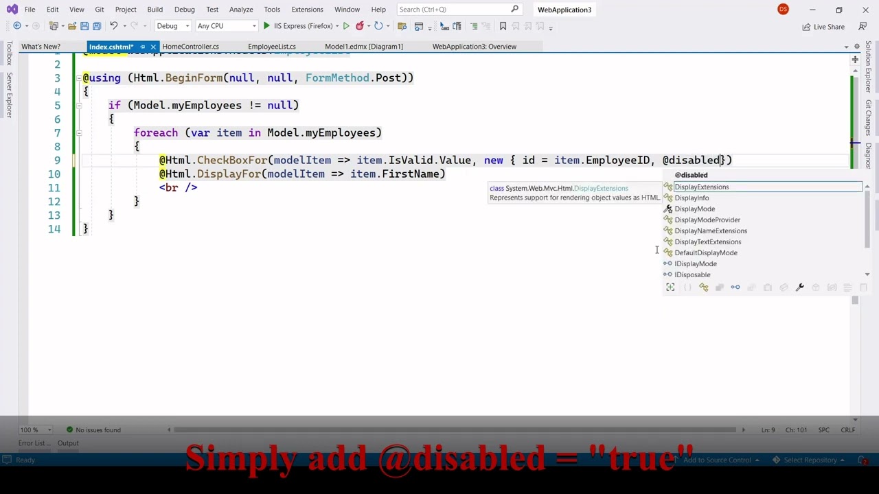Undo the last edit
This screenshot has height=494, width=879.
(x=114, y=26)
